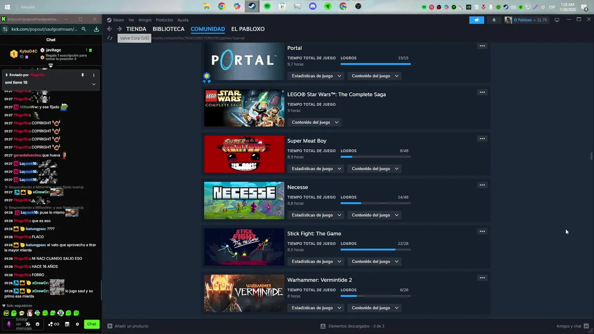Open the Stick Fight: The Game title link
This screenshot has height=334, width=594.
[314, 233]
